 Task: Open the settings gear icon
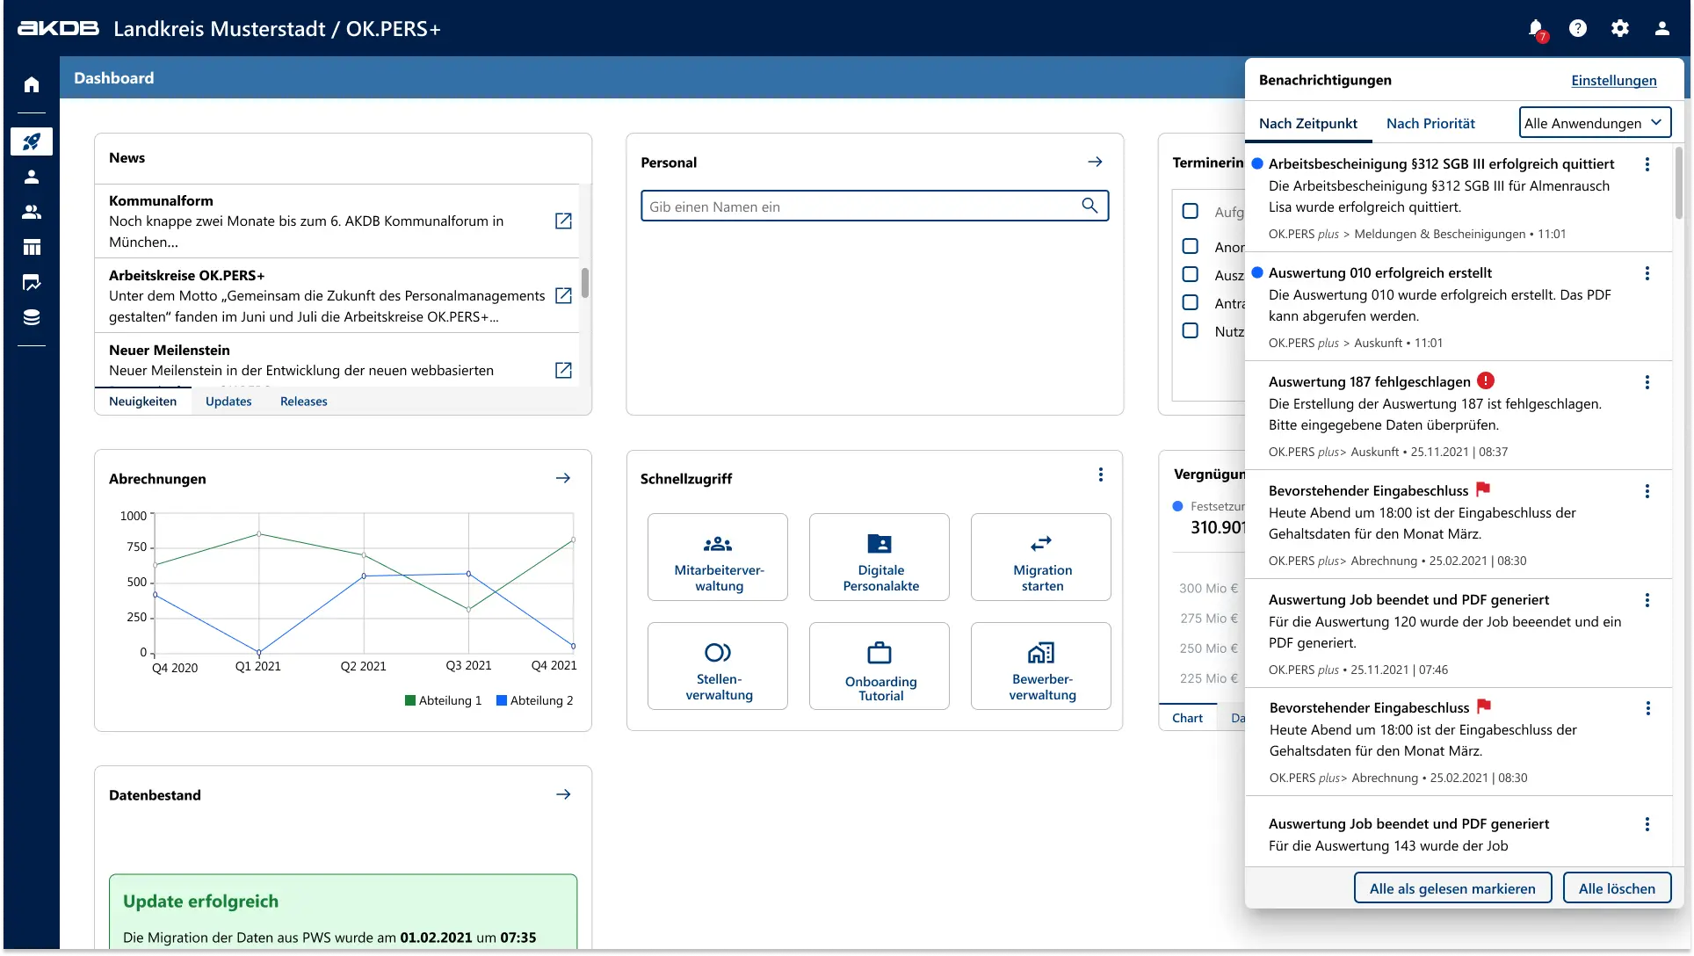pyautogui.click(x=1620, y=28)
